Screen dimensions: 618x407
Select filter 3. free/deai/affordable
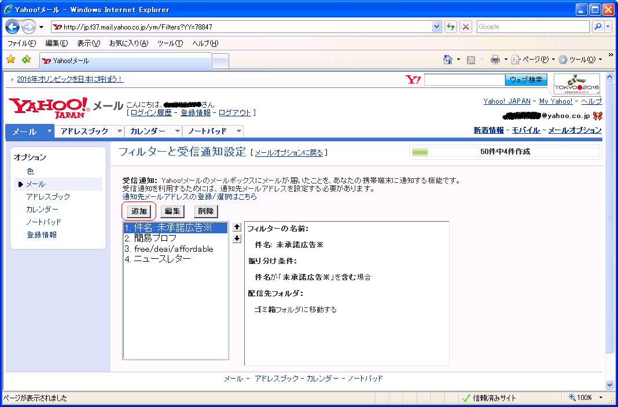click(175, 249)
